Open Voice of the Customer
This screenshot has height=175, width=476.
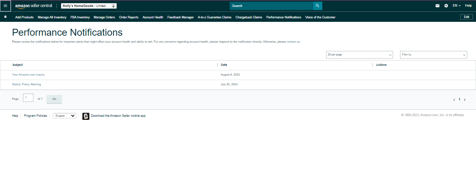[320, 17]
